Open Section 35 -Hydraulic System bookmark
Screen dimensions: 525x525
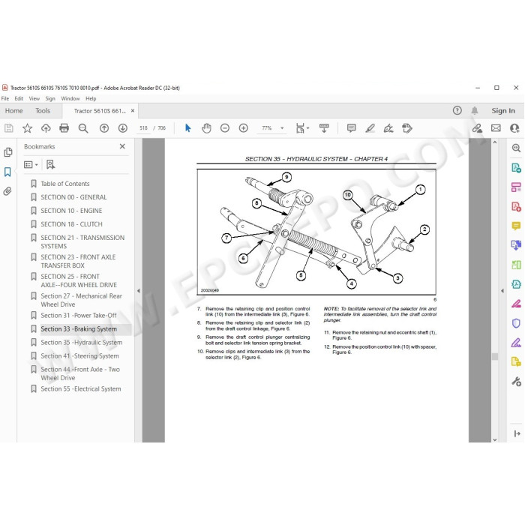[81, 343]
